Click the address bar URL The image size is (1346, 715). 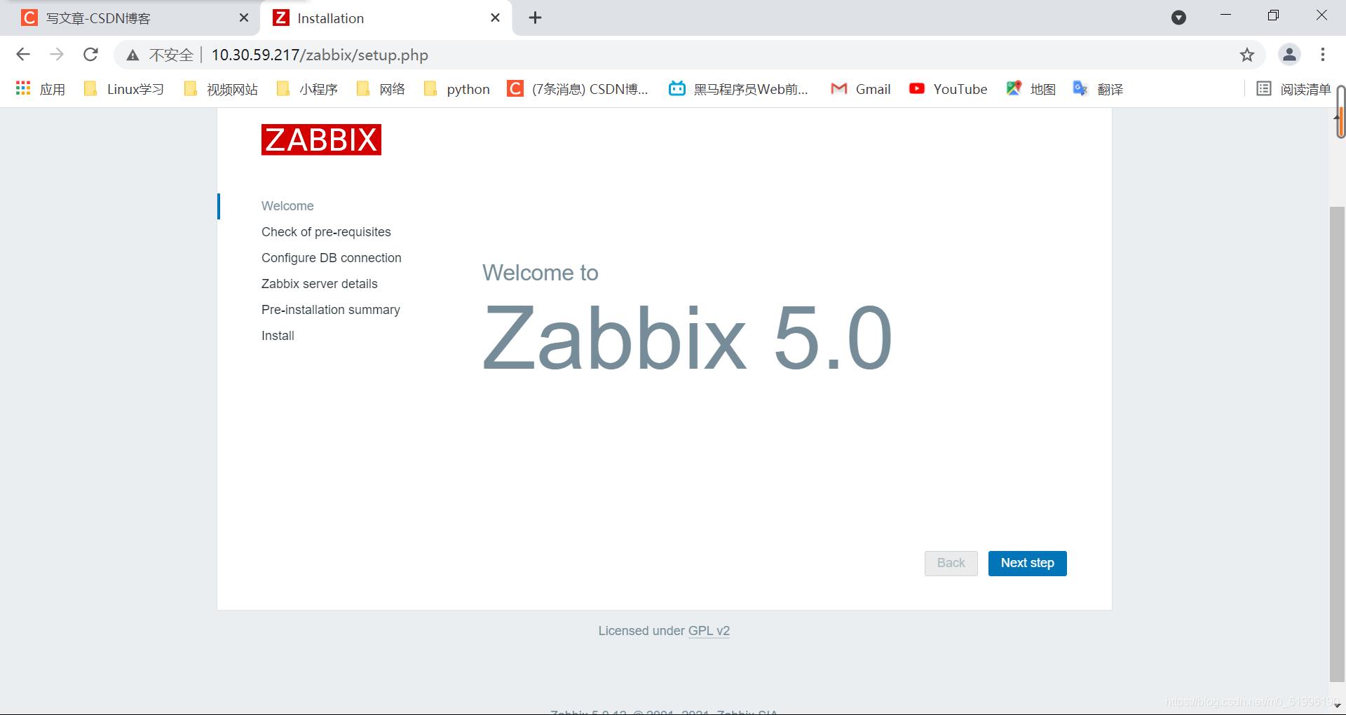point(320,55)
